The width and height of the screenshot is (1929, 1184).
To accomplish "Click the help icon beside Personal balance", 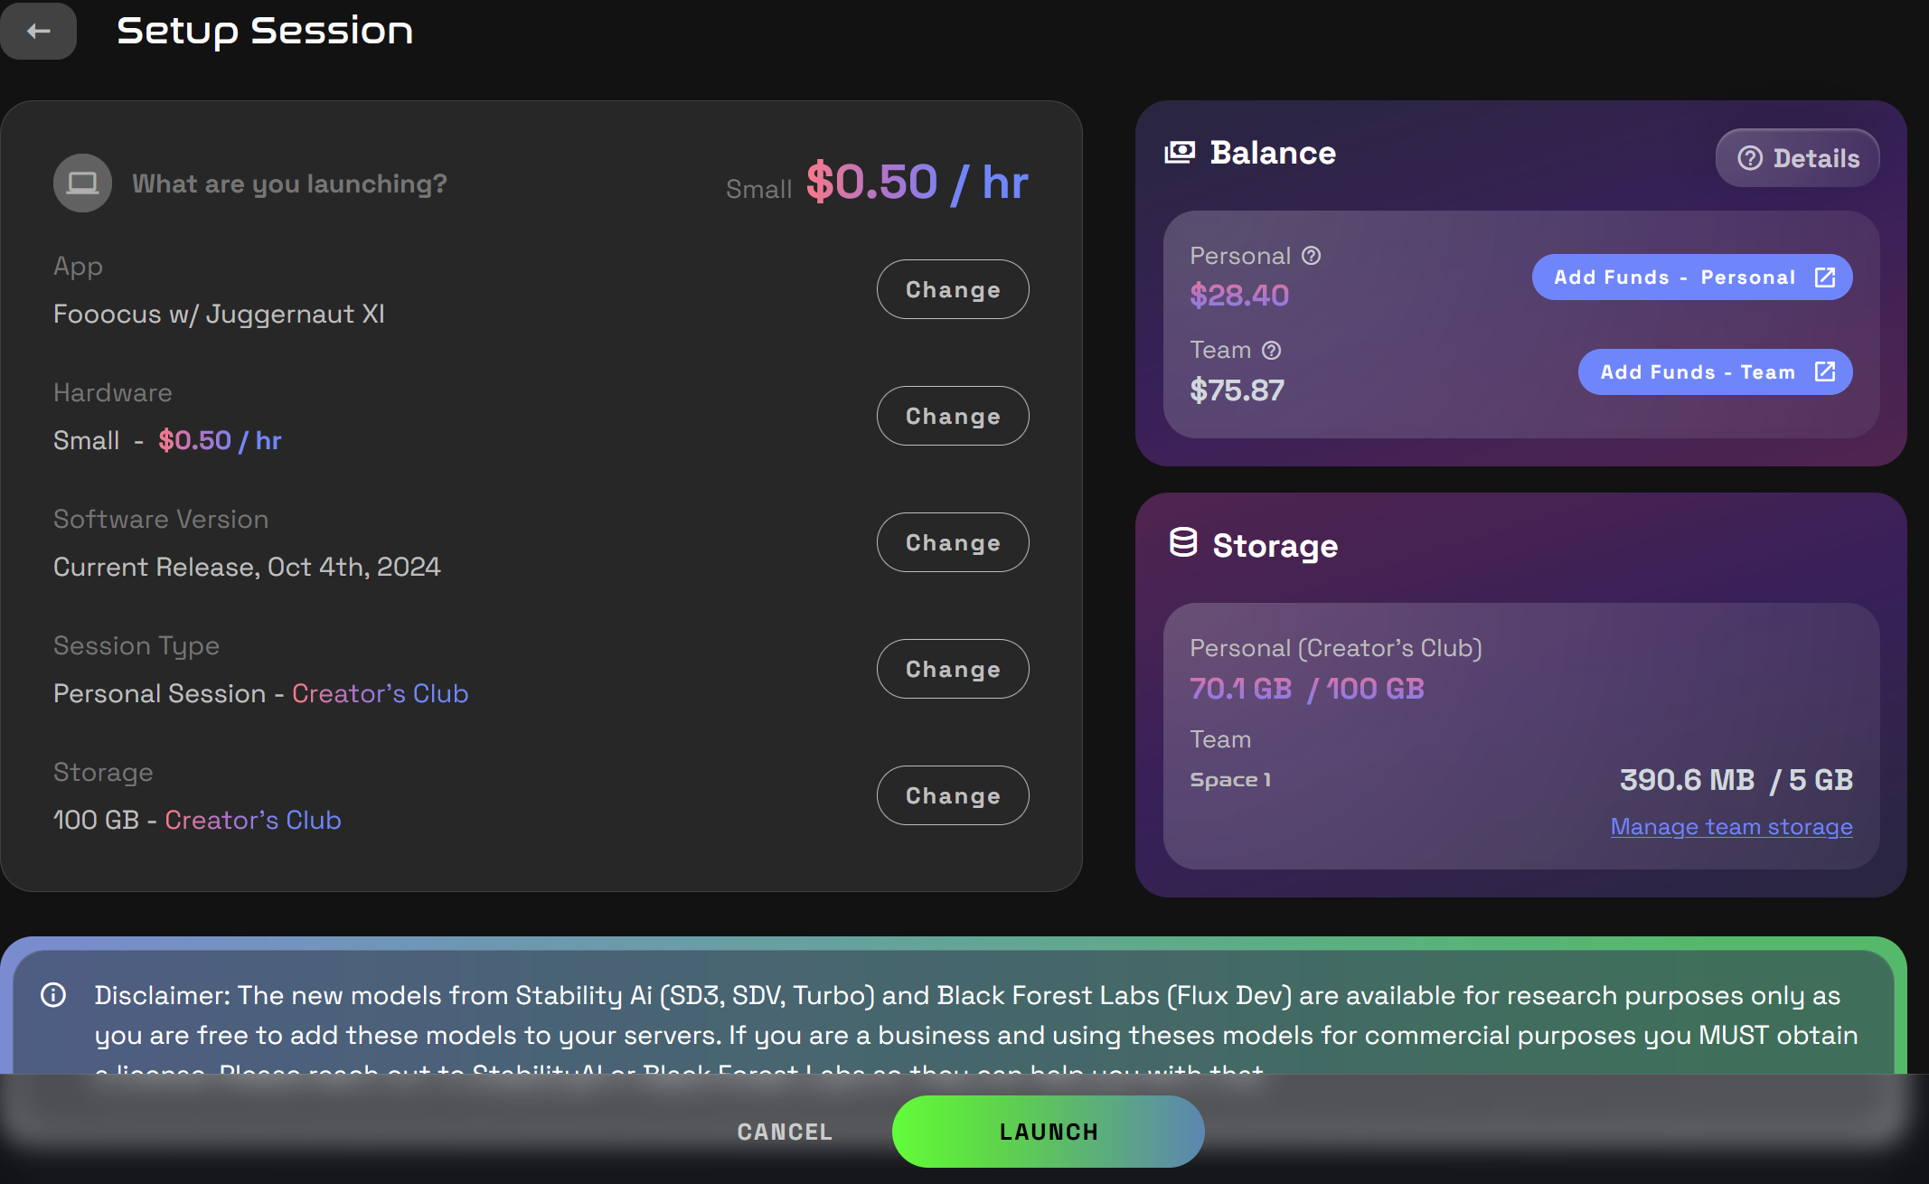I will [x=1310, y=255].
